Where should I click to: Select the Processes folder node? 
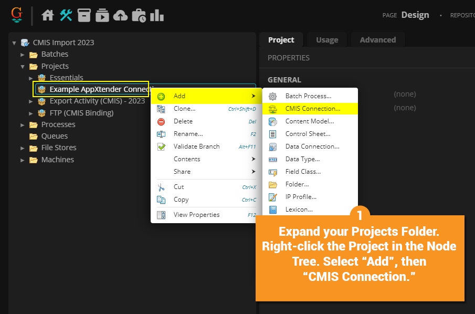[58, 124]
